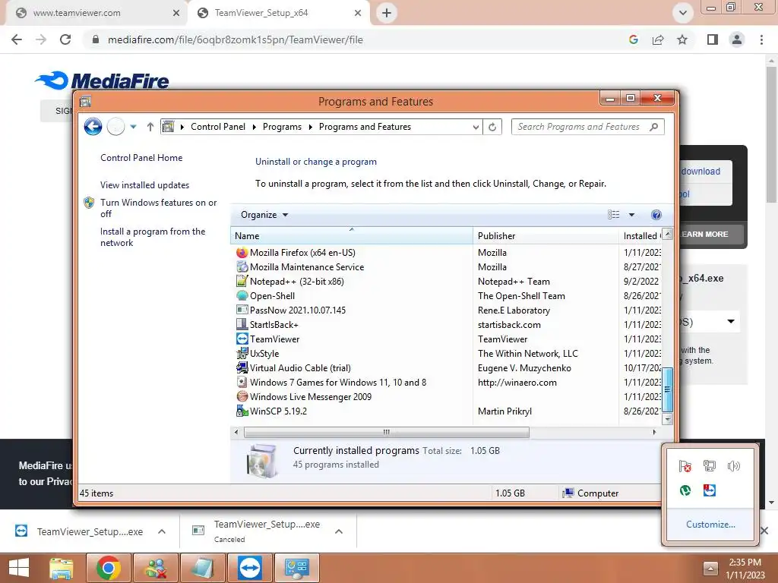Open View installed updates link
The image size is (778, 583).
(144, 185)
